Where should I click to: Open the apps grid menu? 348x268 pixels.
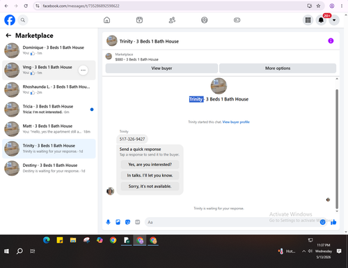308,20
